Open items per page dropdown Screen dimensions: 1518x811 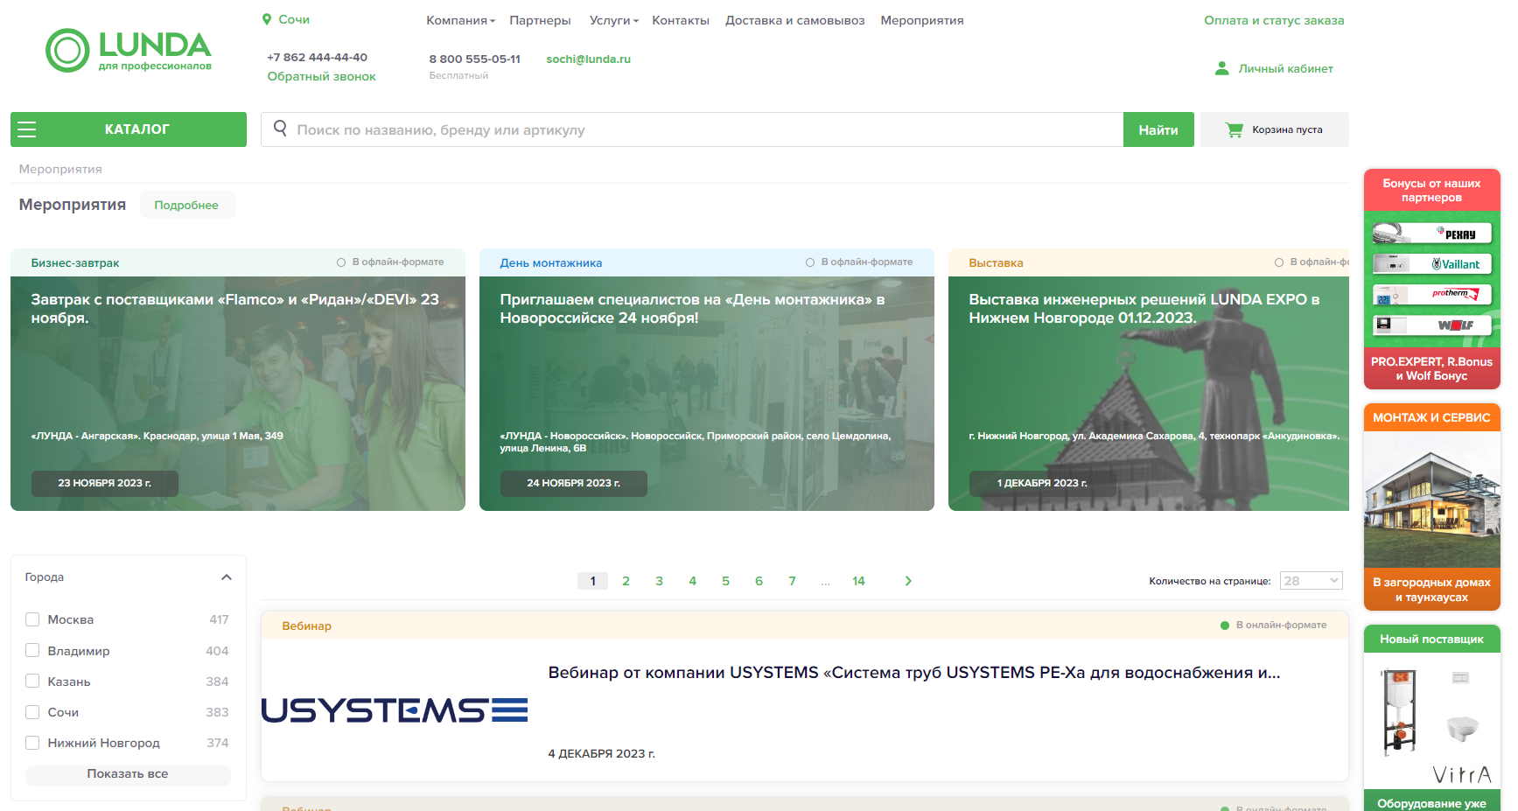(x=1311, y=581)
